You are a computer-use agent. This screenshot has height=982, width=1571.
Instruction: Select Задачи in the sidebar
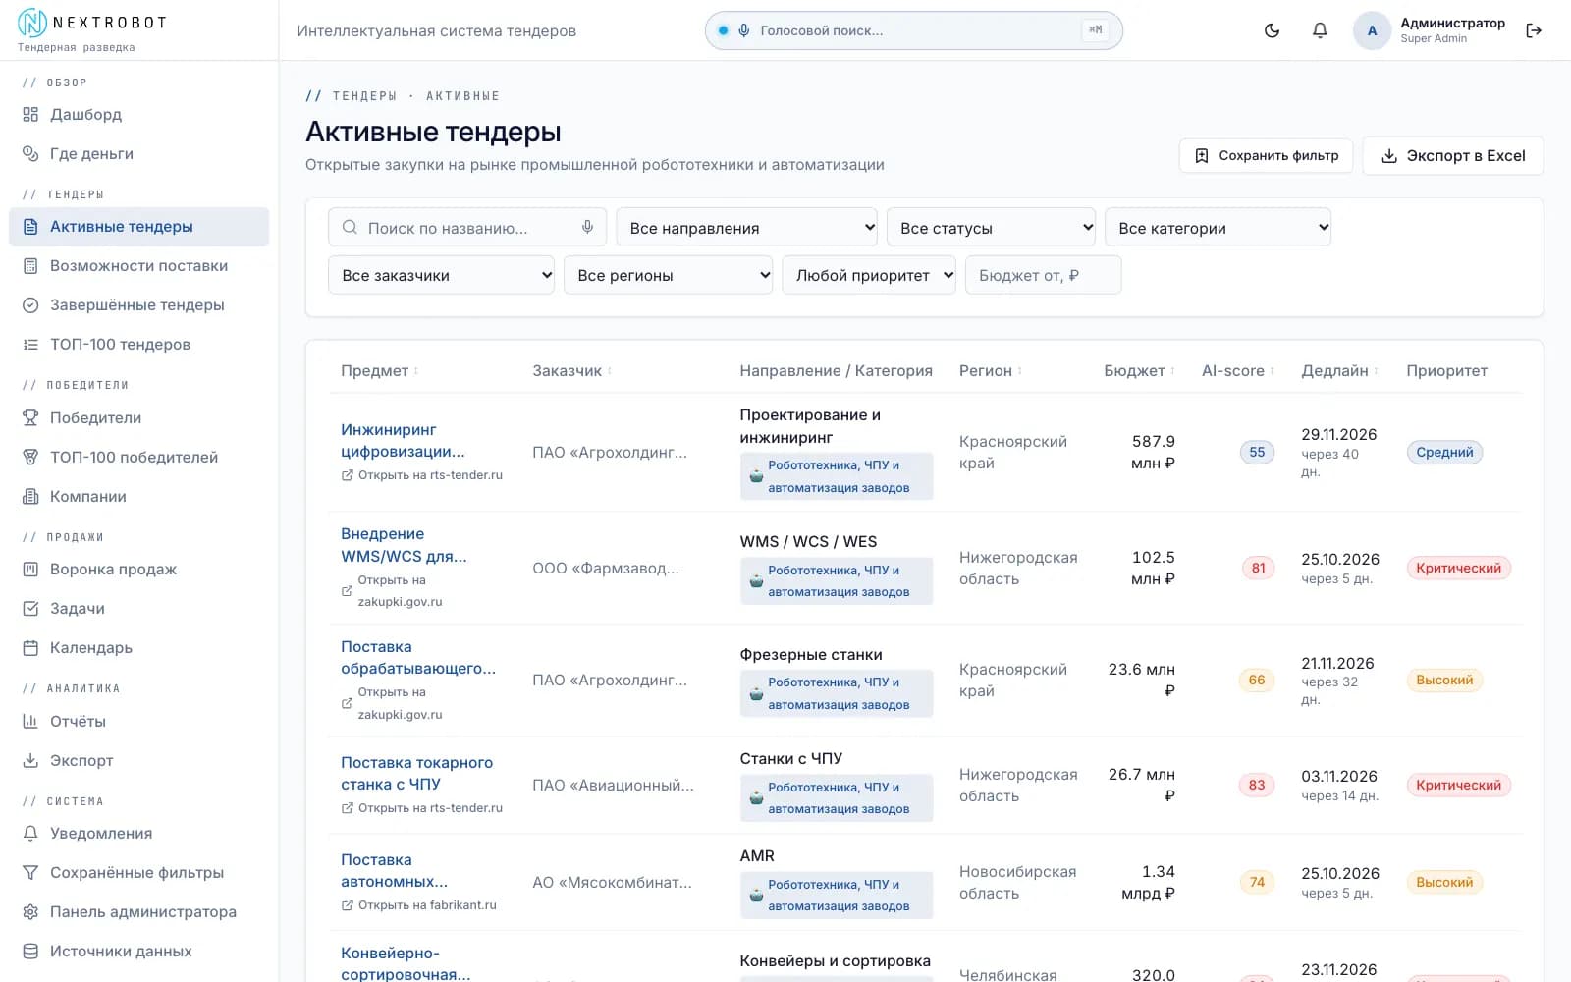(138, 609)
